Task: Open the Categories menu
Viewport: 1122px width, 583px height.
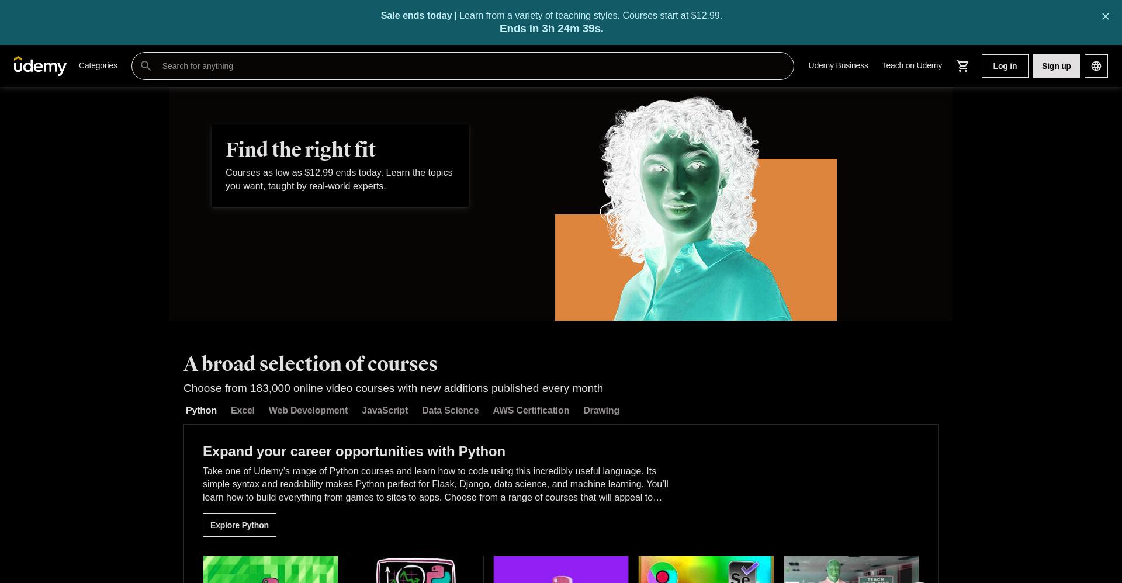Action: pos(98,65)
